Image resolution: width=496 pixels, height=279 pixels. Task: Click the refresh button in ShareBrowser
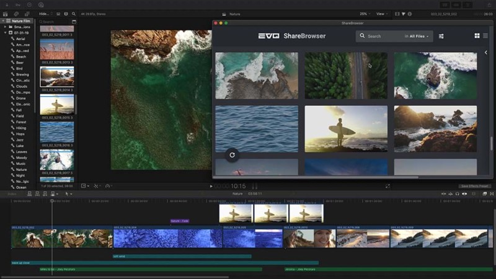point(232,155)
